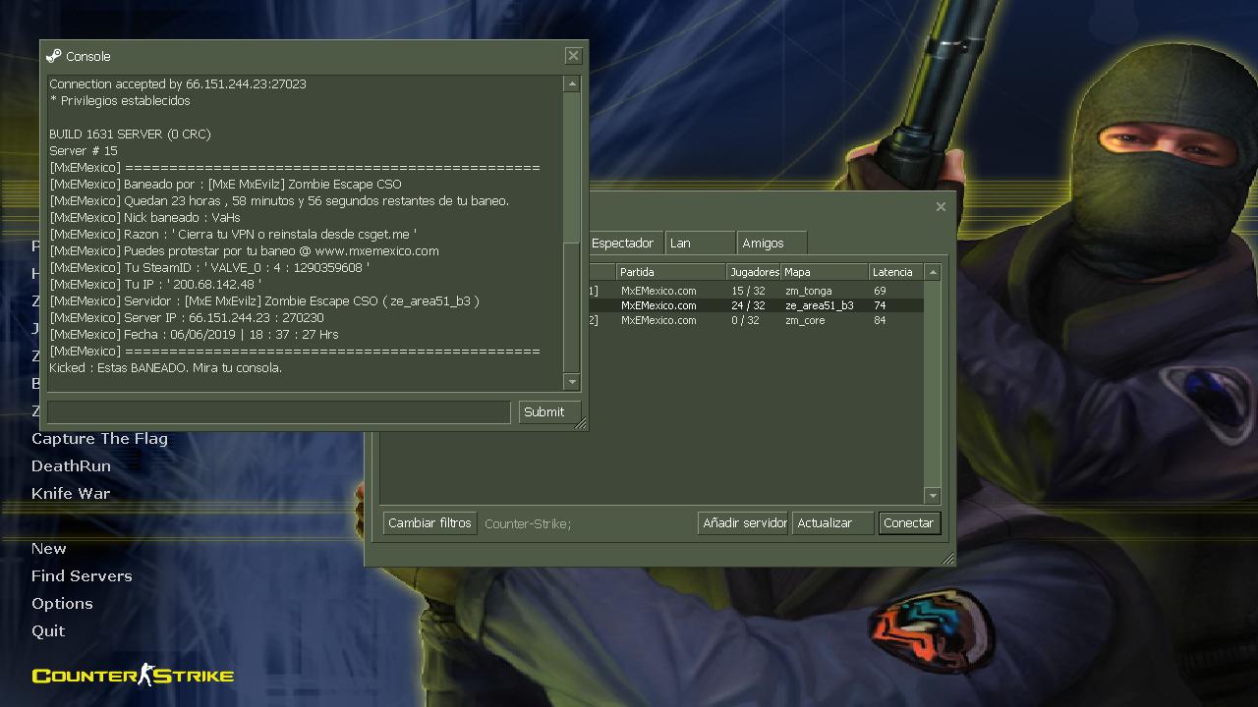
Task: Sort by the Partida column header
Action: [x=671, y=272]
